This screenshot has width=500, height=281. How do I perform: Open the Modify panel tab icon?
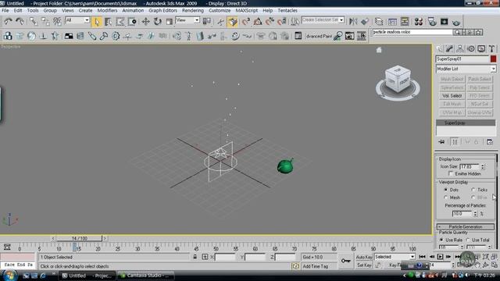[450, 48]
